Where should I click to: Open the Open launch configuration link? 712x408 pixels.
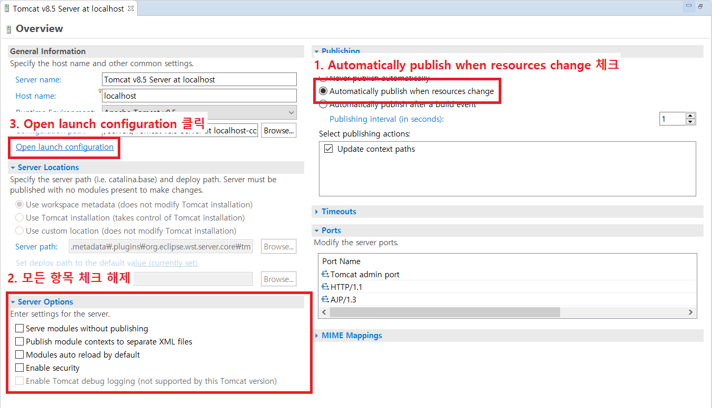[x=65, y=147]
